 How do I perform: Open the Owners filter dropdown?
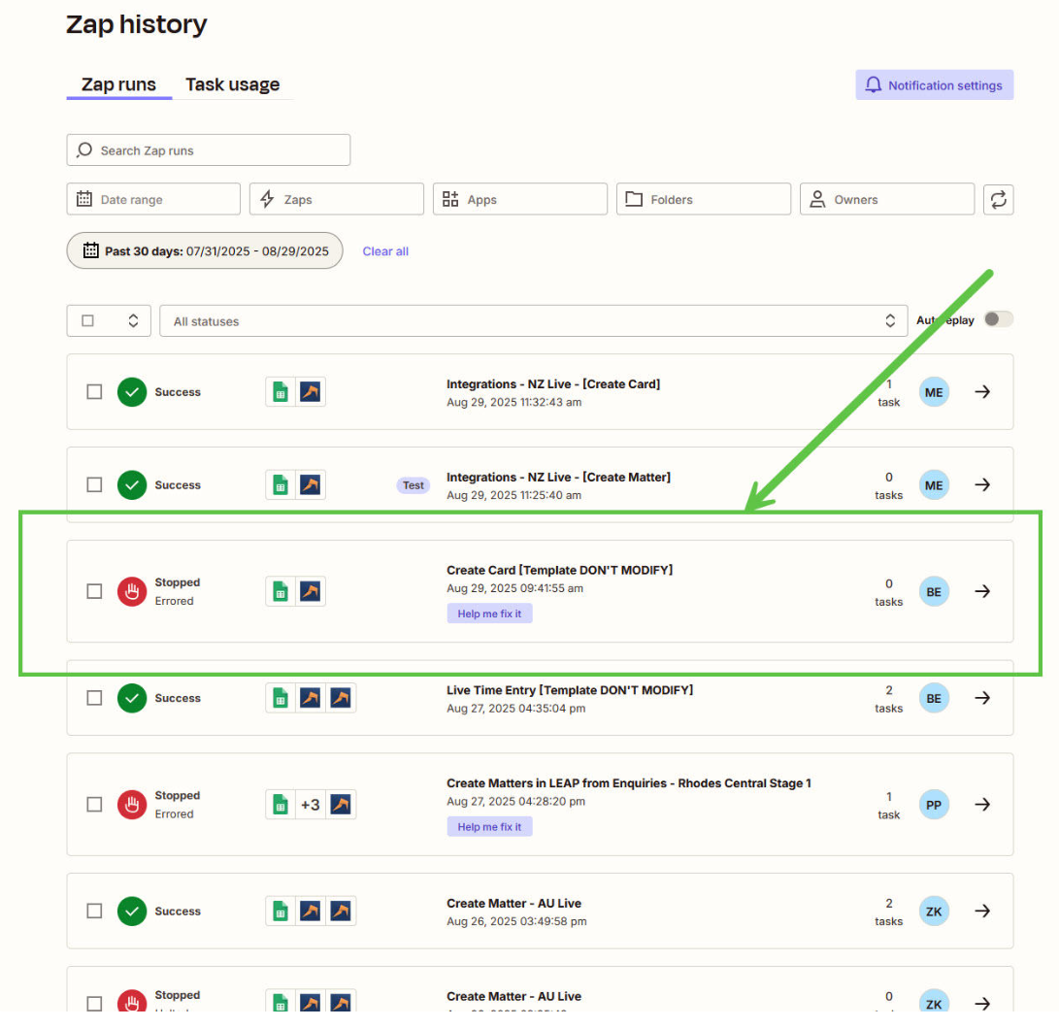coord(886,199)
